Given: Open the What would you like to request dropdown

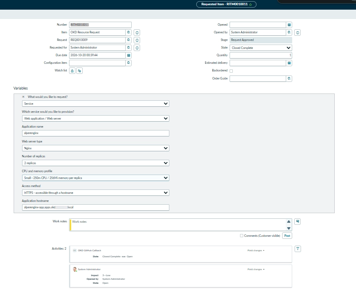Looking at the screenshot, I should 96,104.
